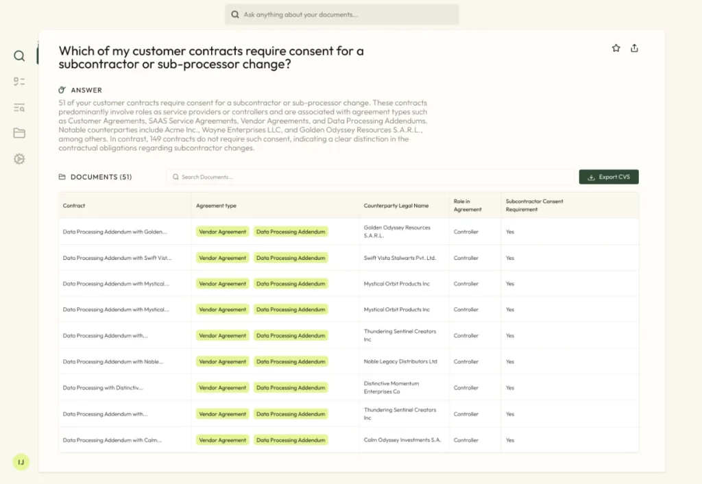Click Data Processing Addendum tag in Swift Vista row
Screen dimensions: 702x484
pos(291,258)
